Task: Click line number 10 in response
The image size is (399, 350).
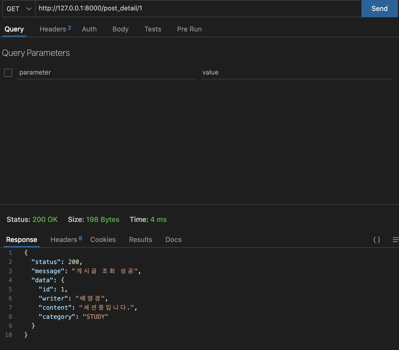Action: (8, 335)
